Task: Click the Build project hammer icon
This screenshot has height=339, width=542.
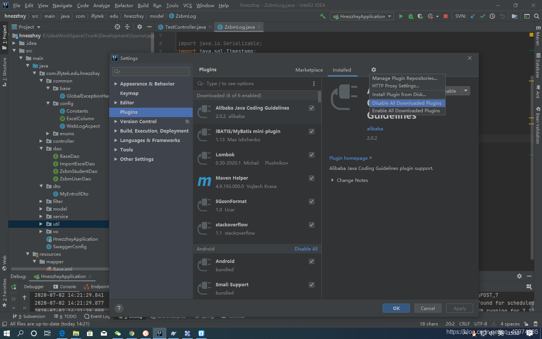Action: [x=323, y=16]
